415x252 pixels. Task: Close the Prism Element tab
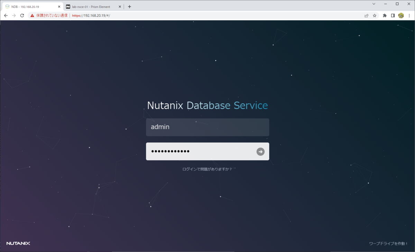(120, 7)
